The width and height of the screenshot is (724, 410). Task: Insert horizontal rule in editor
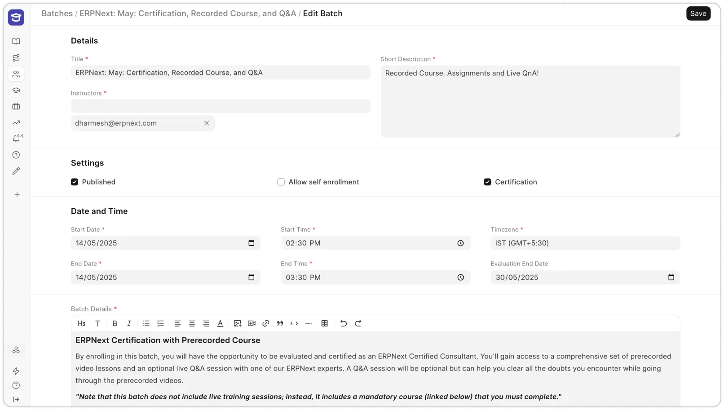coord(309,323)
